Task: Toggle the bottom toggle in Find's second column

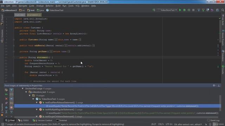Action: click(12, 112)
